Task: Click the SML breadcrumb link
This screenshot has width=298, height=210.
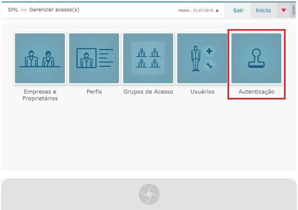Action: tap(13, 10)
